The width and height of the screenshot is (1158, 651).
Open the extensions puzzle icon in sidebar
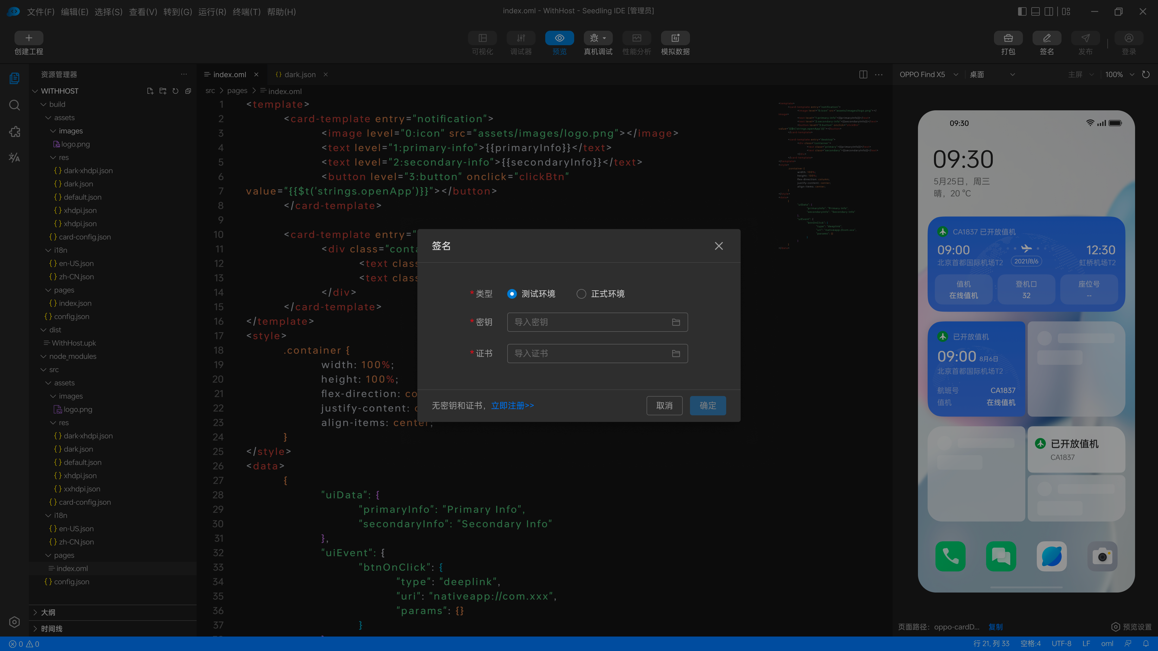14,132
